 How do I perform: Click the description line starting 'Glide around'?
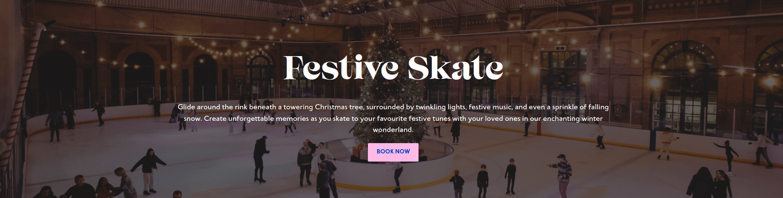click(393, 107)
